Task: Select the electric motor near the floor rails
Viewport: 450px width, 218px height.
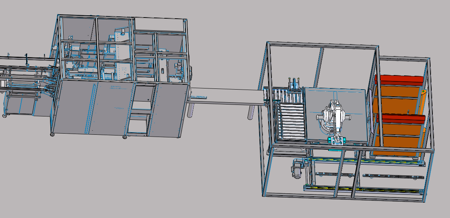Action: tap(298, 169)
